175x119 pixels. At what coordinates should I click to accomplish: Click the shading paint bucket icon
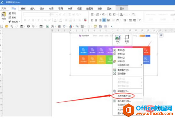tap(121, 14)
